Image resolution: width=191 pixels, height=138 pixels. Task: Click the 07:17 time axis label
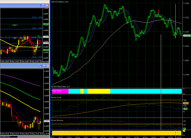(86, 137)
